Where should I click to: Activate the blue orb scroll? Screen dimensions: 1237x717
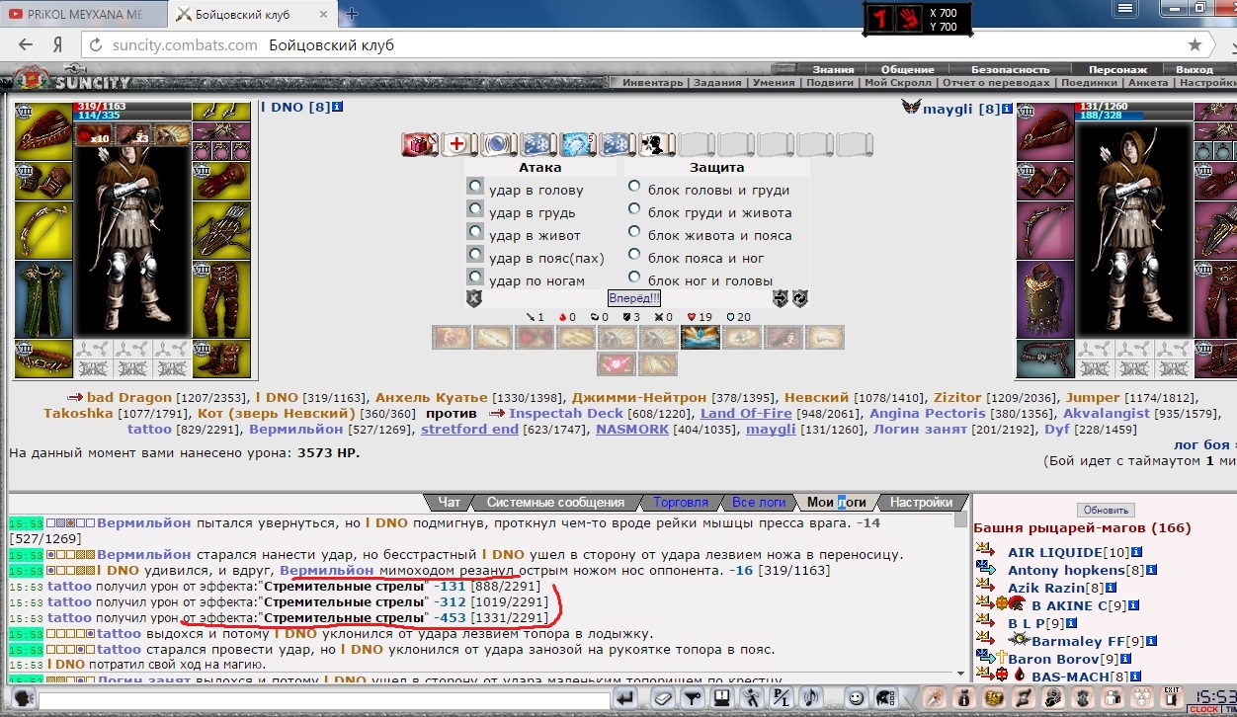coord(498,144)
